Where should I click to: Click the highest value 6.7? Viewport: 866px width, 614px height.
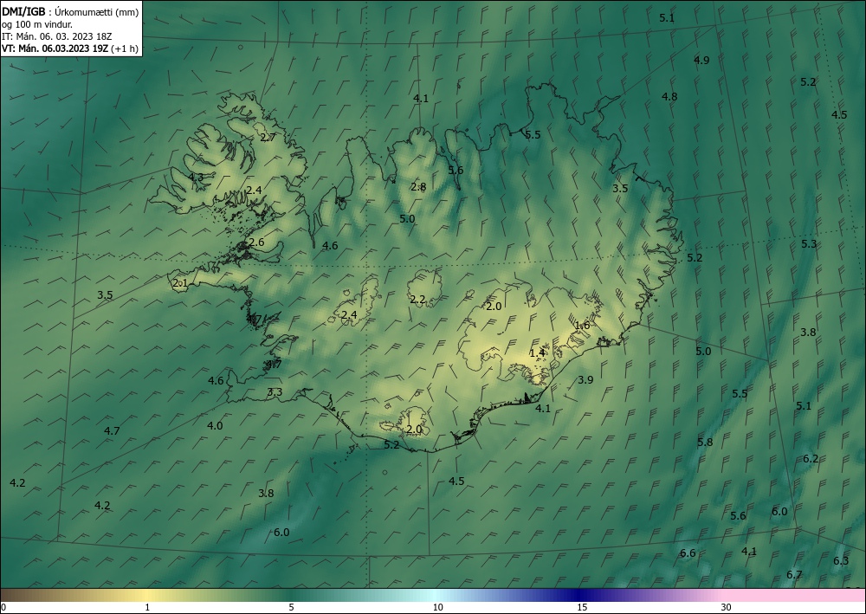click(x=794, y=575)
